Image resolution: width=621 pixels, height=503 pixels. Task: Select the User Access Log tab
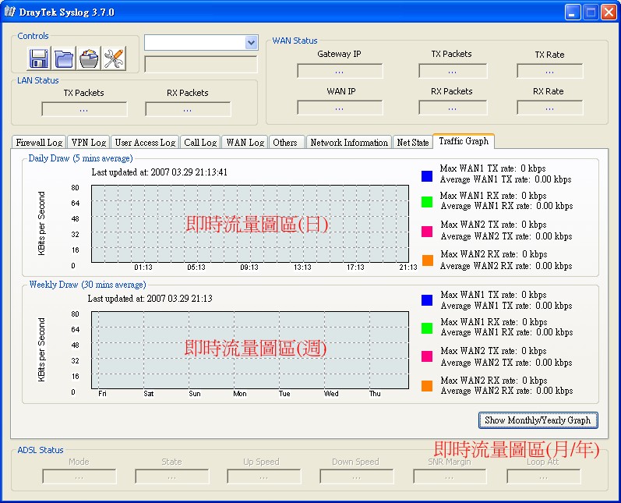pyautogui.click(x=145, y=142)
